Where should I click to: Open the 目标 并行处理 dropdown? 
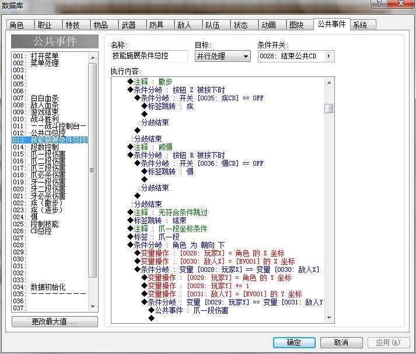pyautogui.click(x=223, y=56)
